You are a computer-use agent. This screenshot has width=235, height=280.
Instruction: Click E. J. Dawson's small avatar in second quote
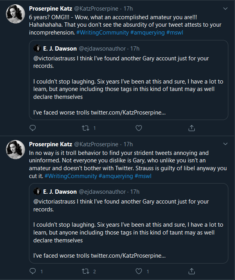point(37,192)
